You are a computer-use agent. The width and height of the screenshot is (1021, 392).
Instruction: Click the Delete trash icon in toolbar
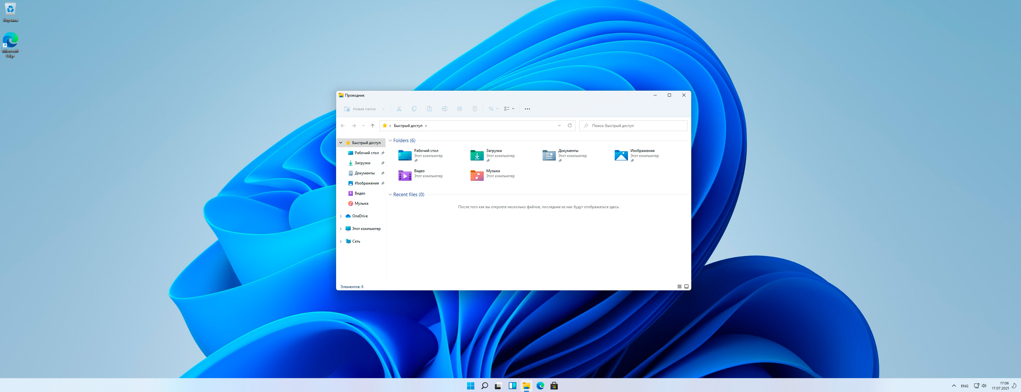click(475, 109)
